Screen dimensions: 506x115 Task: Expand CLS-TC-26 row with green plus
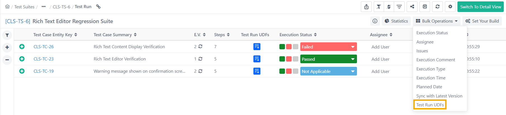click(22, 47)
